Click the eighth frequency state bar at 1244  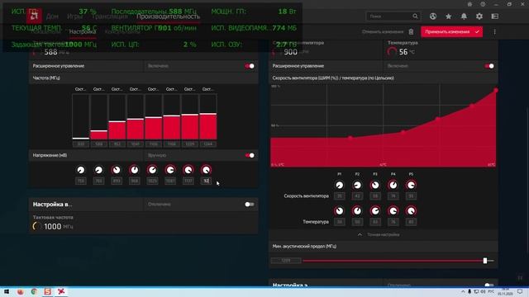[208, 116]
